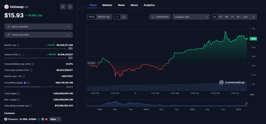Click the pause handle on range navigator
This screenshot has width=266, height=124.
[x=247, y=103]
